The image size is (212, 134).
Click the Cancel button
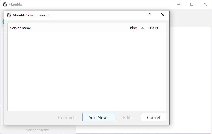tap(153, 117)
